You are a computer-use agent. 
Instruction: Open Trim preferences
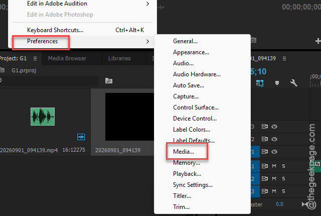[181, 207]
